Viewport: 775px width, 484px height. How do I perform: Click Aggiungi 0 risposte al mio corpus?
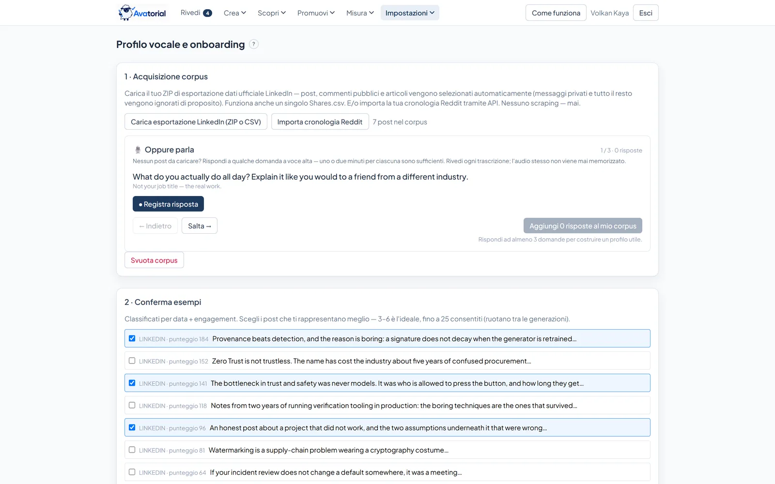(583, 226)
